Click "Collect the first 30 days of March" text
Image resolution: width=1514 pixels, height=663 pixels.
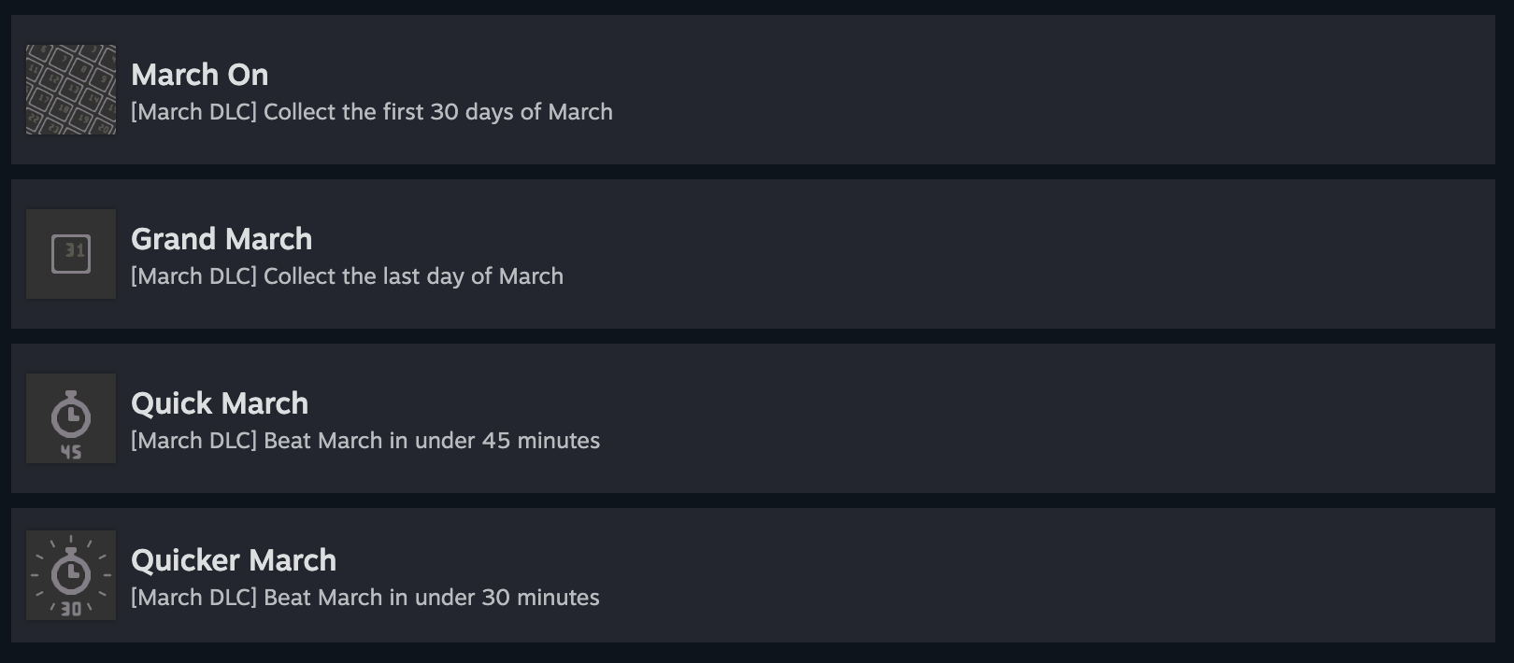[x=438, y=112]
